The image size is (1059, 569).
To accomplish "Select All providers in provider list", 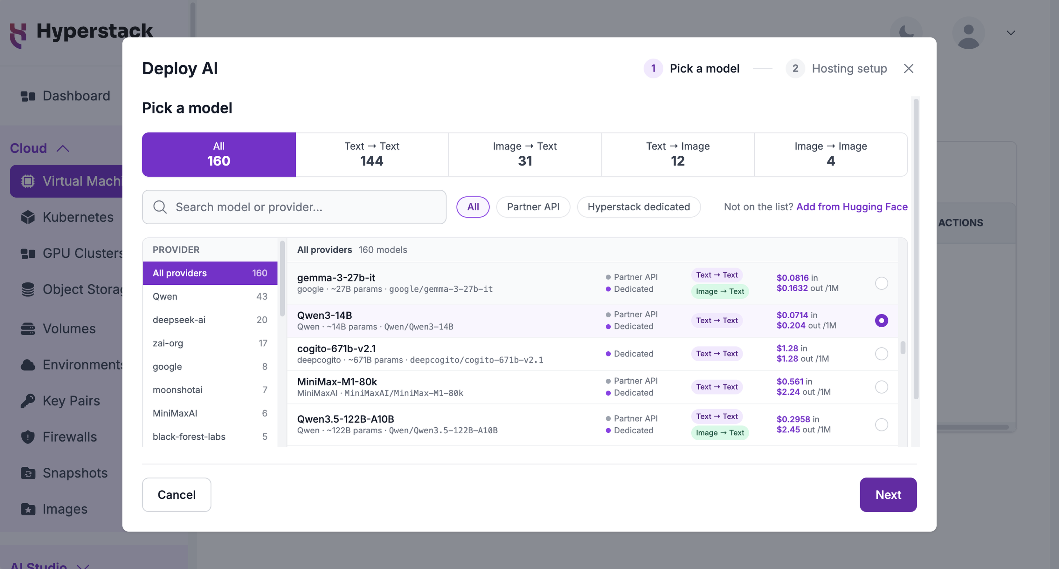I will pyautogui.click(x=210, y=273).
